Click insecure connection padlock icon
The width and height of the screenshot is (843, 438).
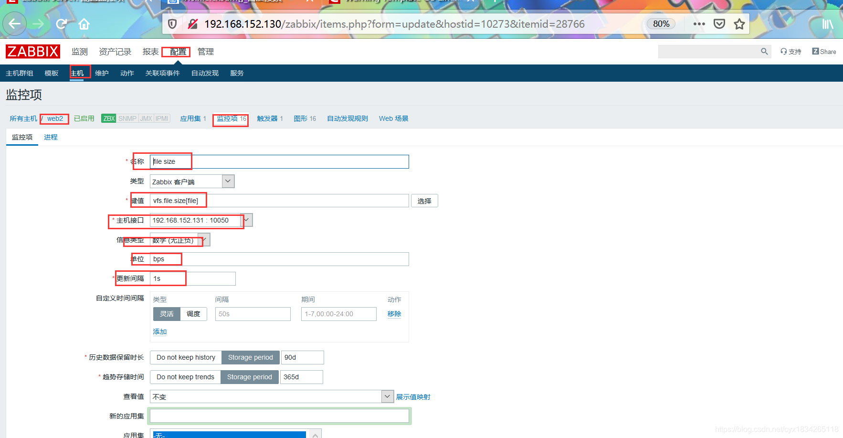[193, 24]
